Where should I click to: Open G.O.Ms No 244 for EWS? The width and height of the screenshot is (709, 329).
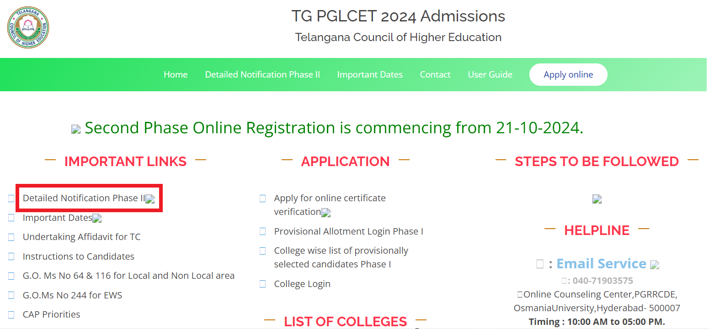72,295
